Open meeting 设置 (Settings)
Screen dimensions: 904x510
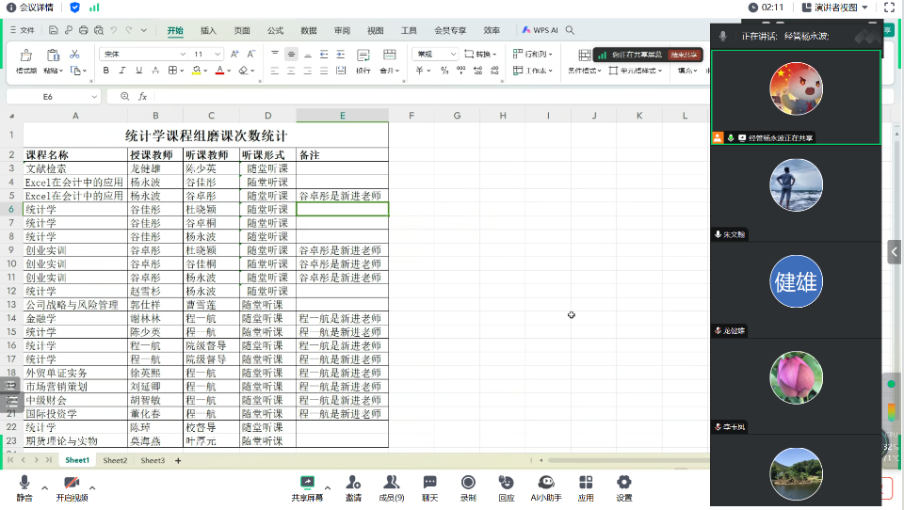[x=623, y=486]
